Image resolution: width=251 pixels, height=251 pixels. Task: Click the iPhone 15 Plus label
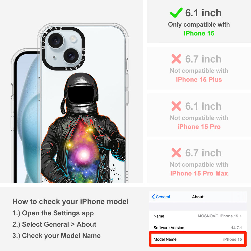coord(199,79)
